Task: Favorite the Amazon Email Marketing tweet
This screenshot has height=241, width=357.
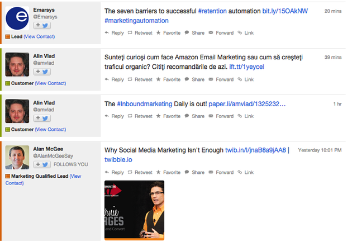Action: pos(168,79)
